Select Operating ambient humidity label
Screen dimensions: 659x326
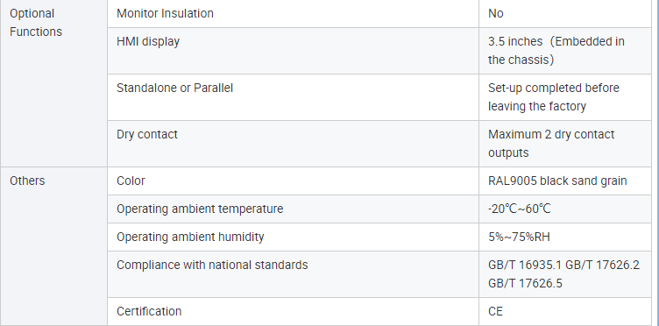pyautogui.click(x=190, y=237)
